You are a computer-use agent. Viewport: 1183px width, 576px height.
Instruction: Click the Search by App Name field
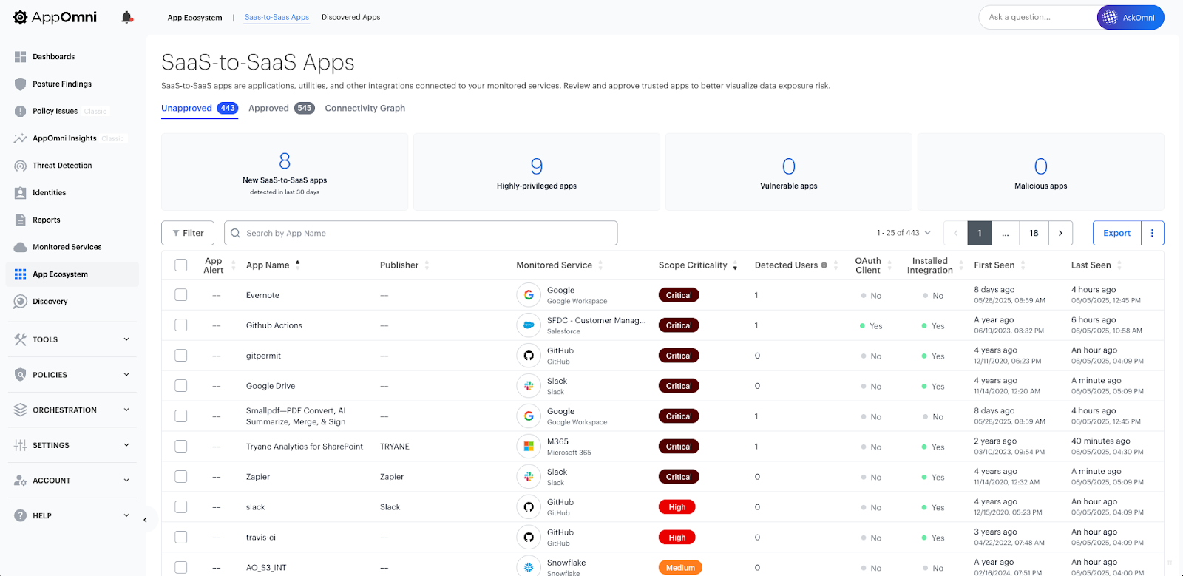[x=421, y=233]
